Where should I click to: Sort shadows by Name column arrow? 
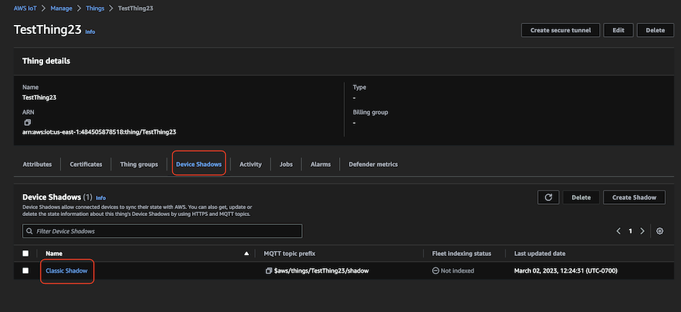[x=246, y=253]
